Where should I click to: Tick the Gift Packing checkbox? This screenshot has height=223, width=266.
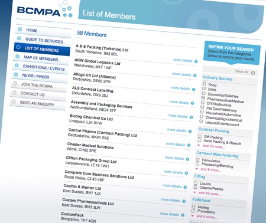tap(200, 136)
